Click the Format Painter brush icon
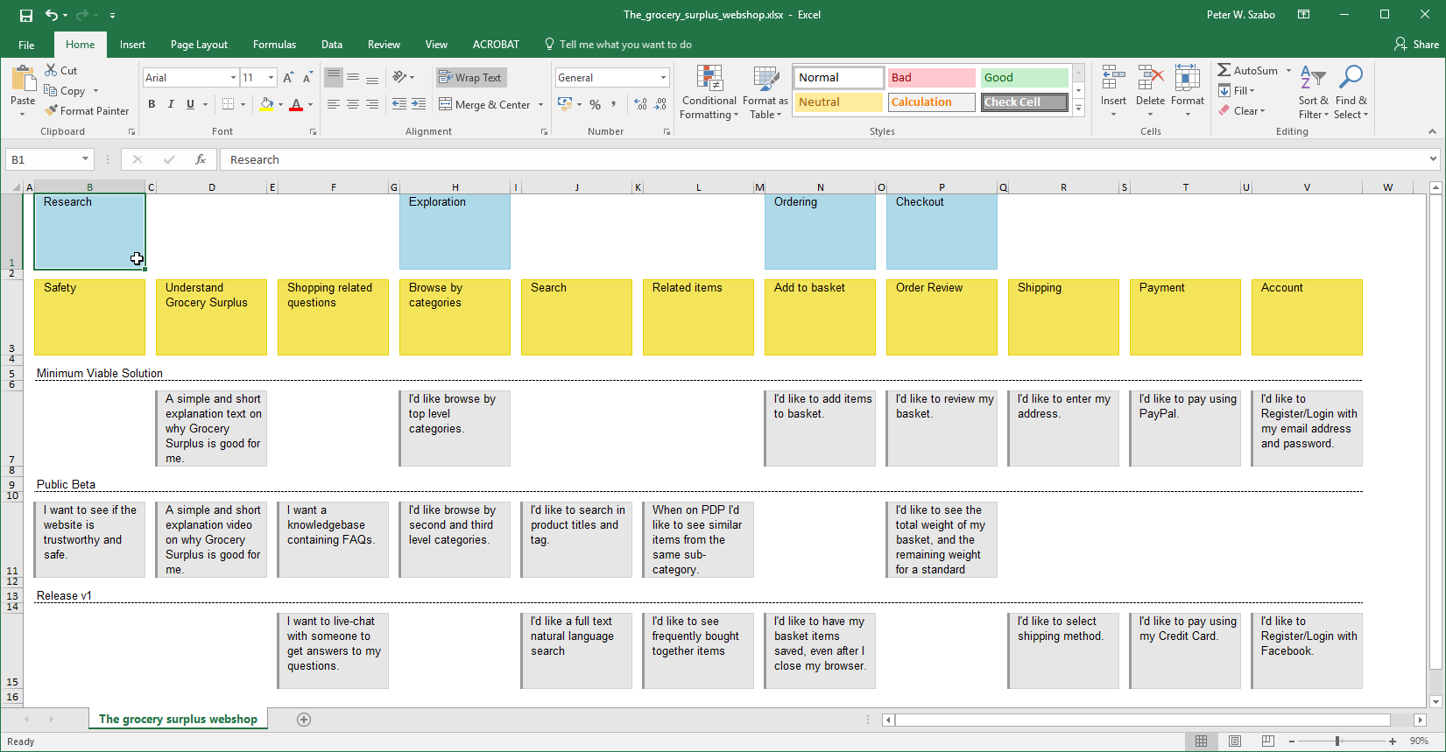 click(x=52, y=111)
